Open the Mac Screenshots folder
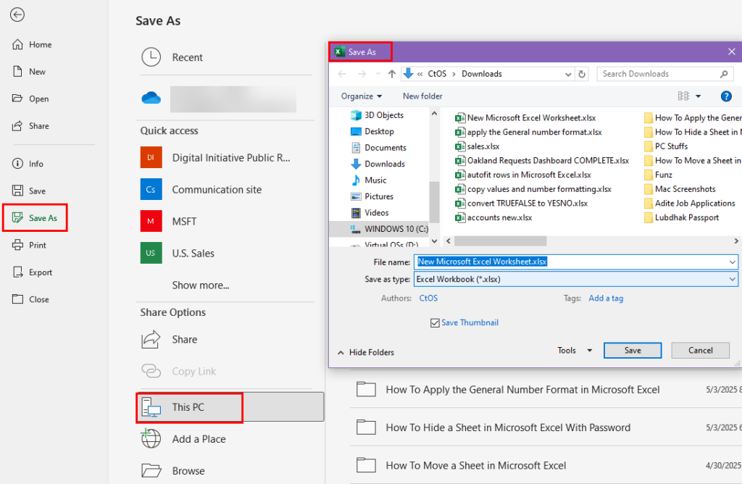Viewport: 742px width, 484px height. 680,189
